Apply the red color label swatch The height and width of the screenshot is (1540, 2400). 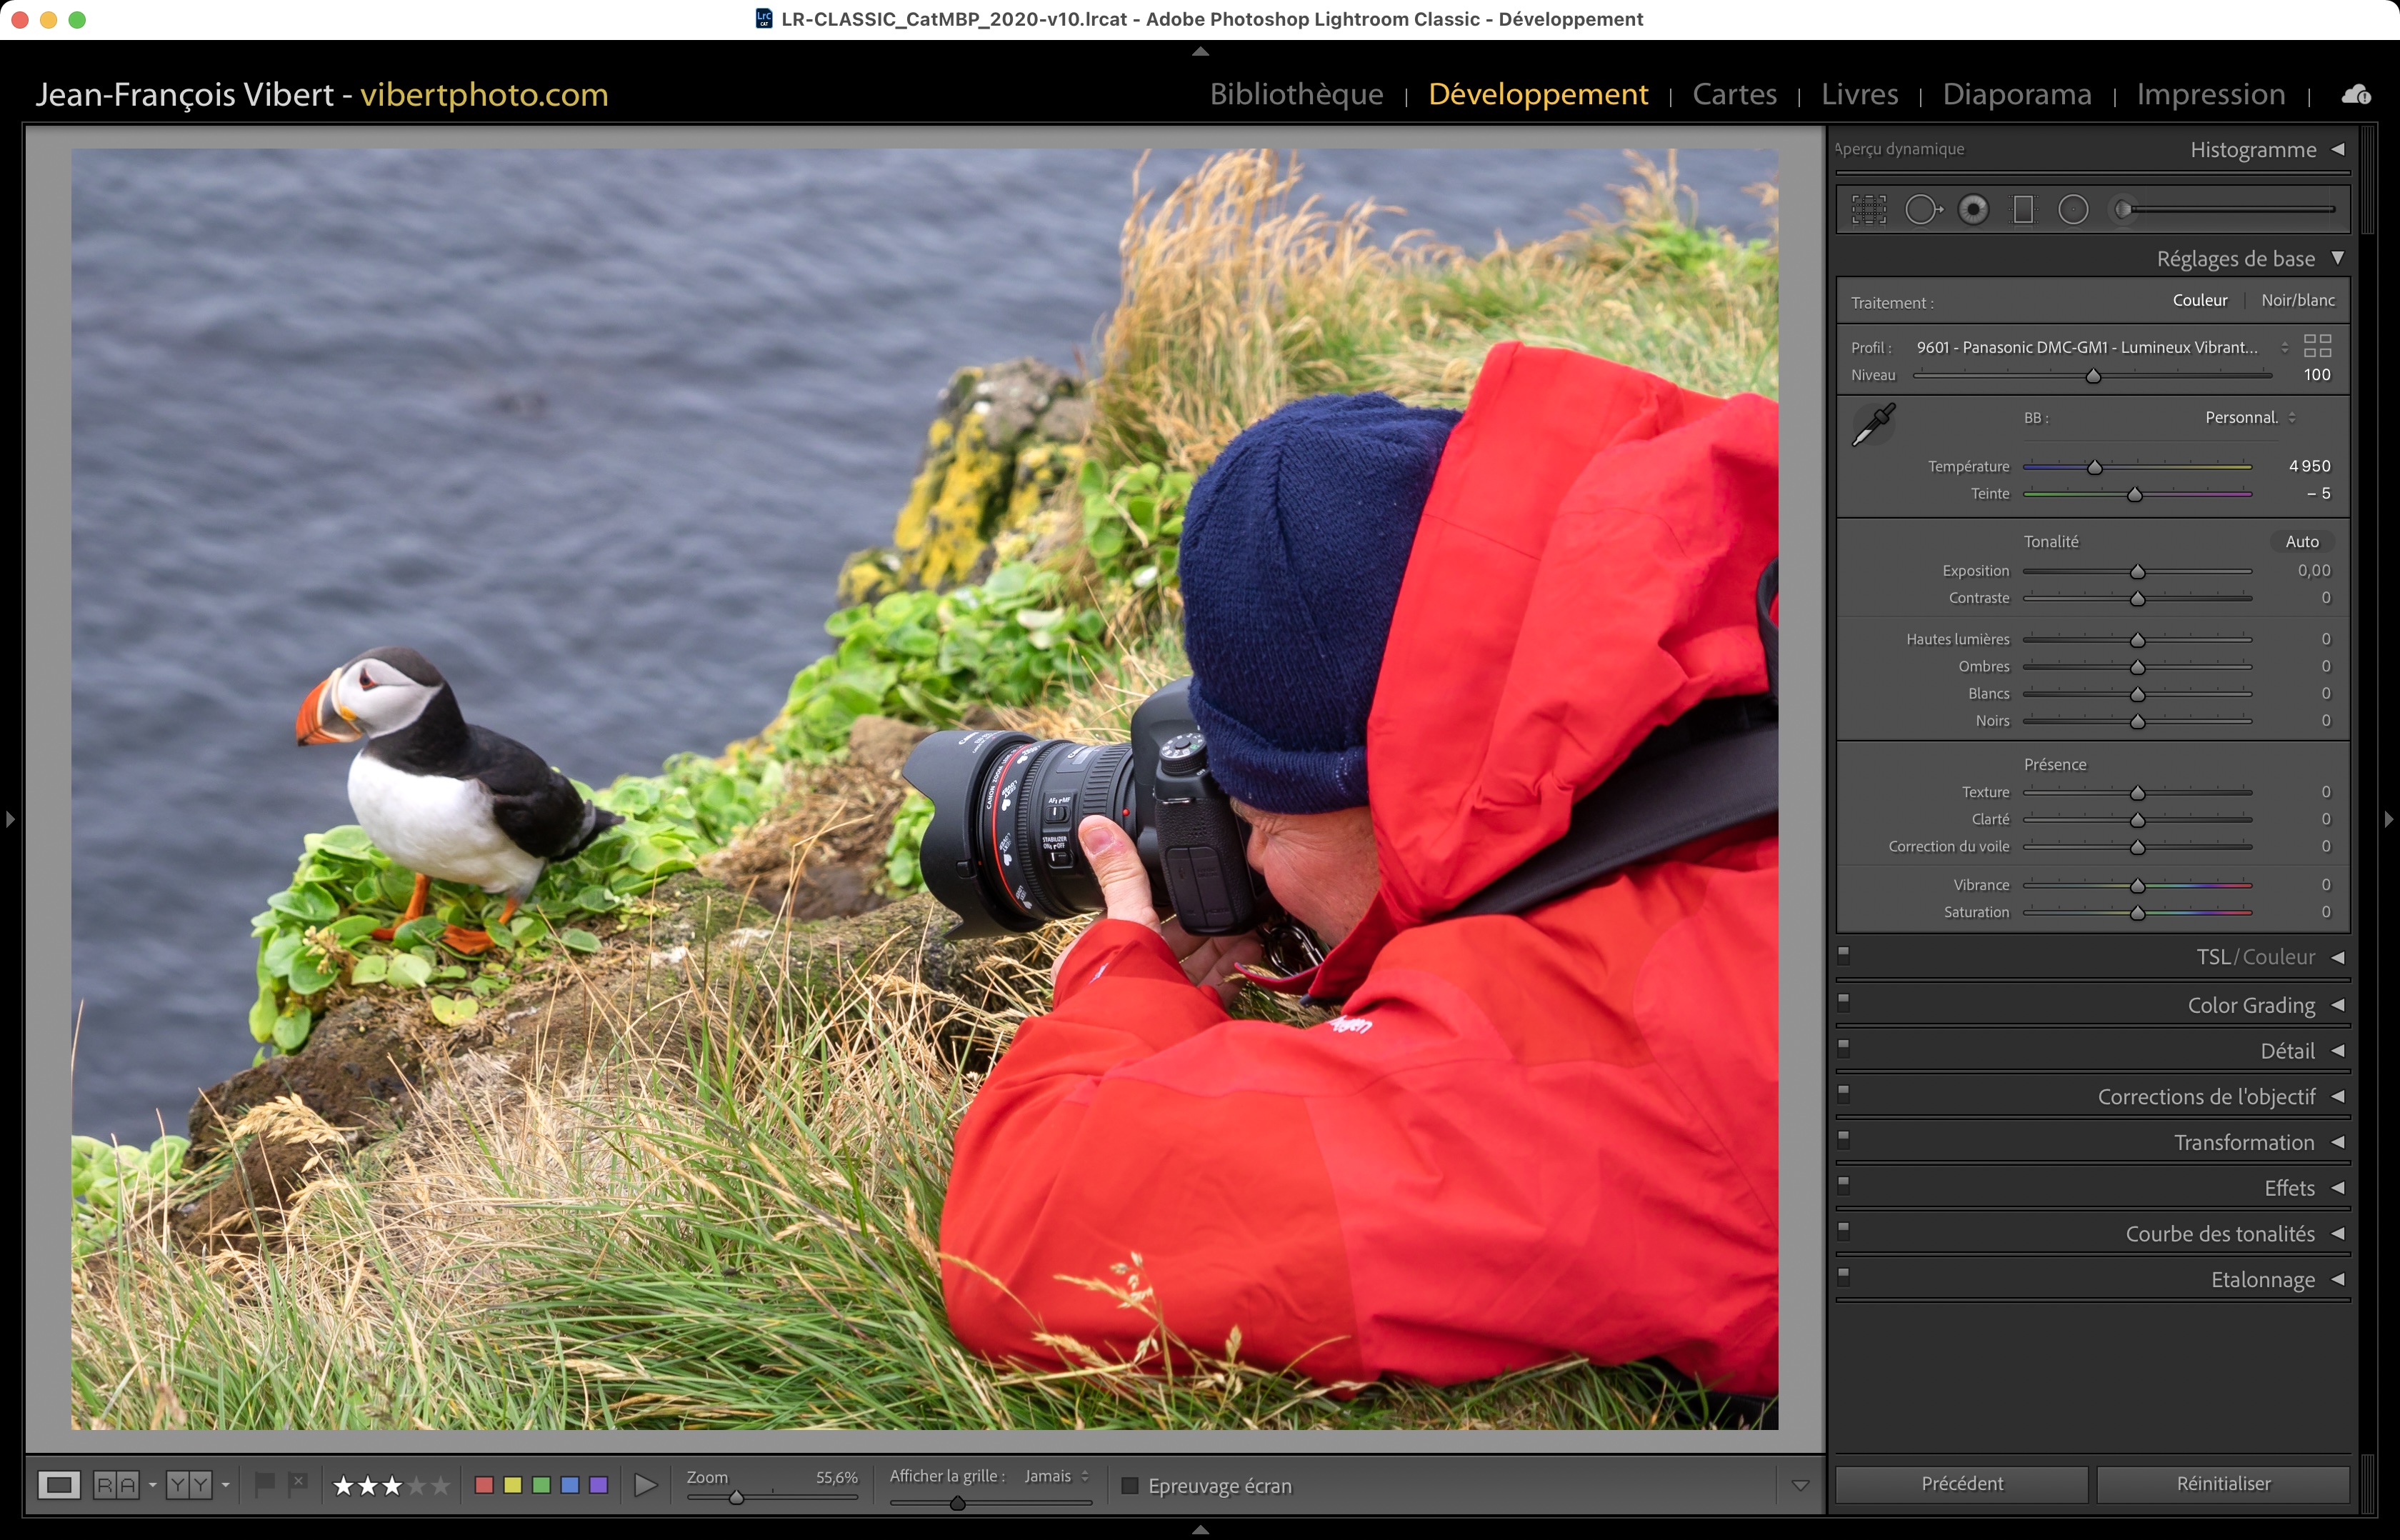click(x=484, y=1486)
